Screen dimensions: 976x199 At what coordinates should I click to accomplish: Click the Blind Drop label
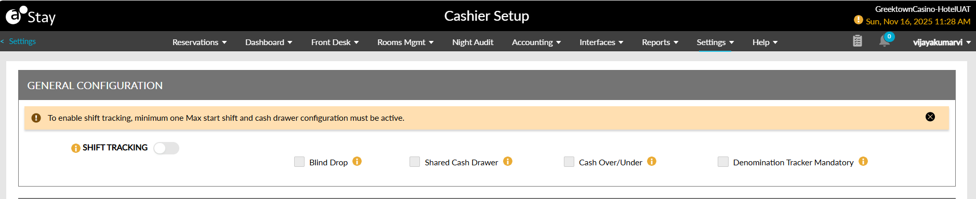(328, 162)
